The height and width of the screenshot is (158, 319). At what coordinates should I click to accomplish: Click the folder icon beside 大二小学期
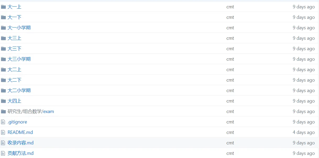tap(3, 91)
